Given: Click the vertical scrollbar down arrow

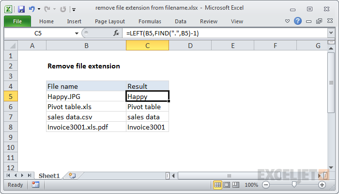Looking at the screenshot, I should pos(331,167).
